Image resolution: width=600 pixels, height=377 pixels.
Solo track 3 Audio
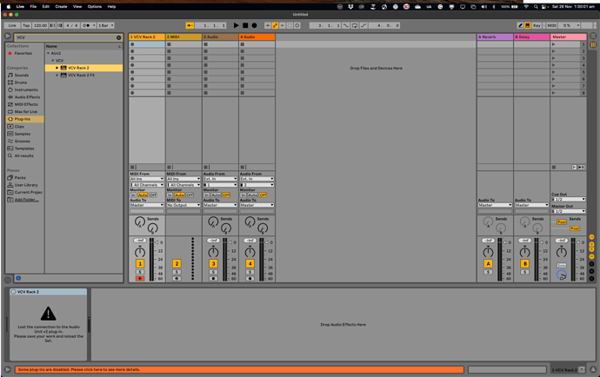(214, 272)
